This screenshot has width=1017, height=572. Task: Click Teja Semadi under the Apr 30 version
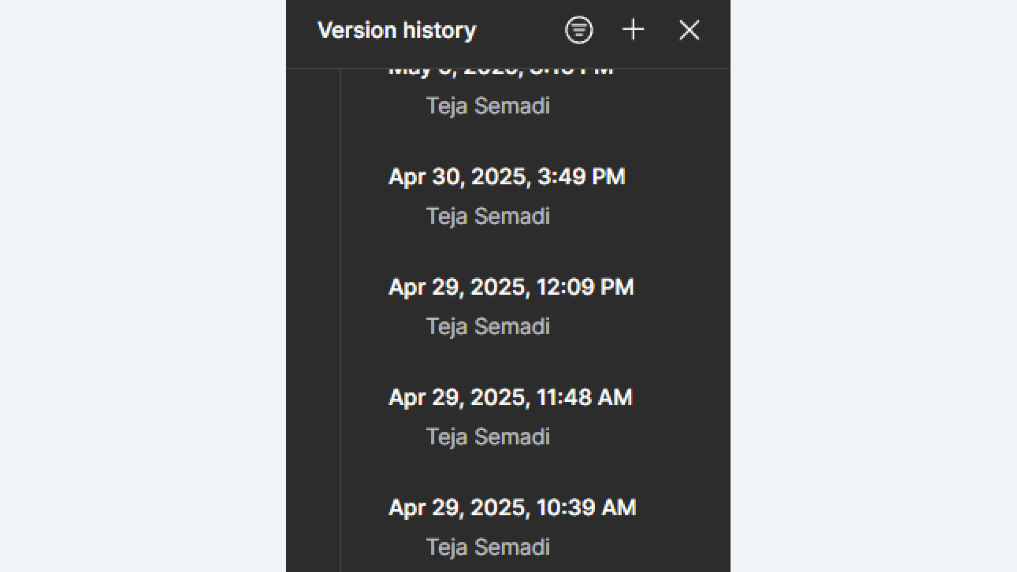click(x=488, y=216)
